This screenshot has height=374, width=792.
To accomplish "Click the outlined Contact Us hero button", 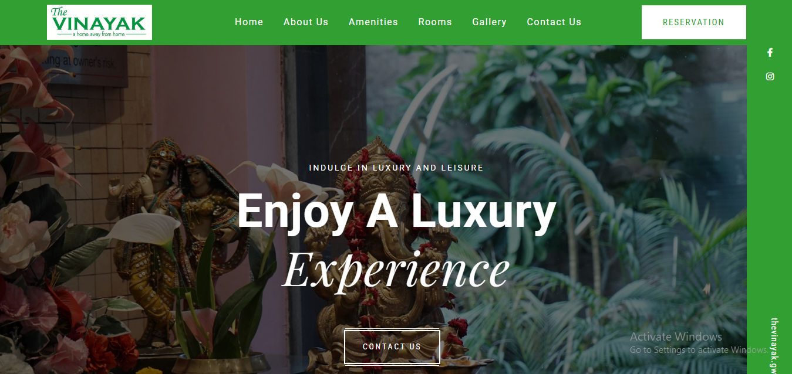I will tap(392, 347).
